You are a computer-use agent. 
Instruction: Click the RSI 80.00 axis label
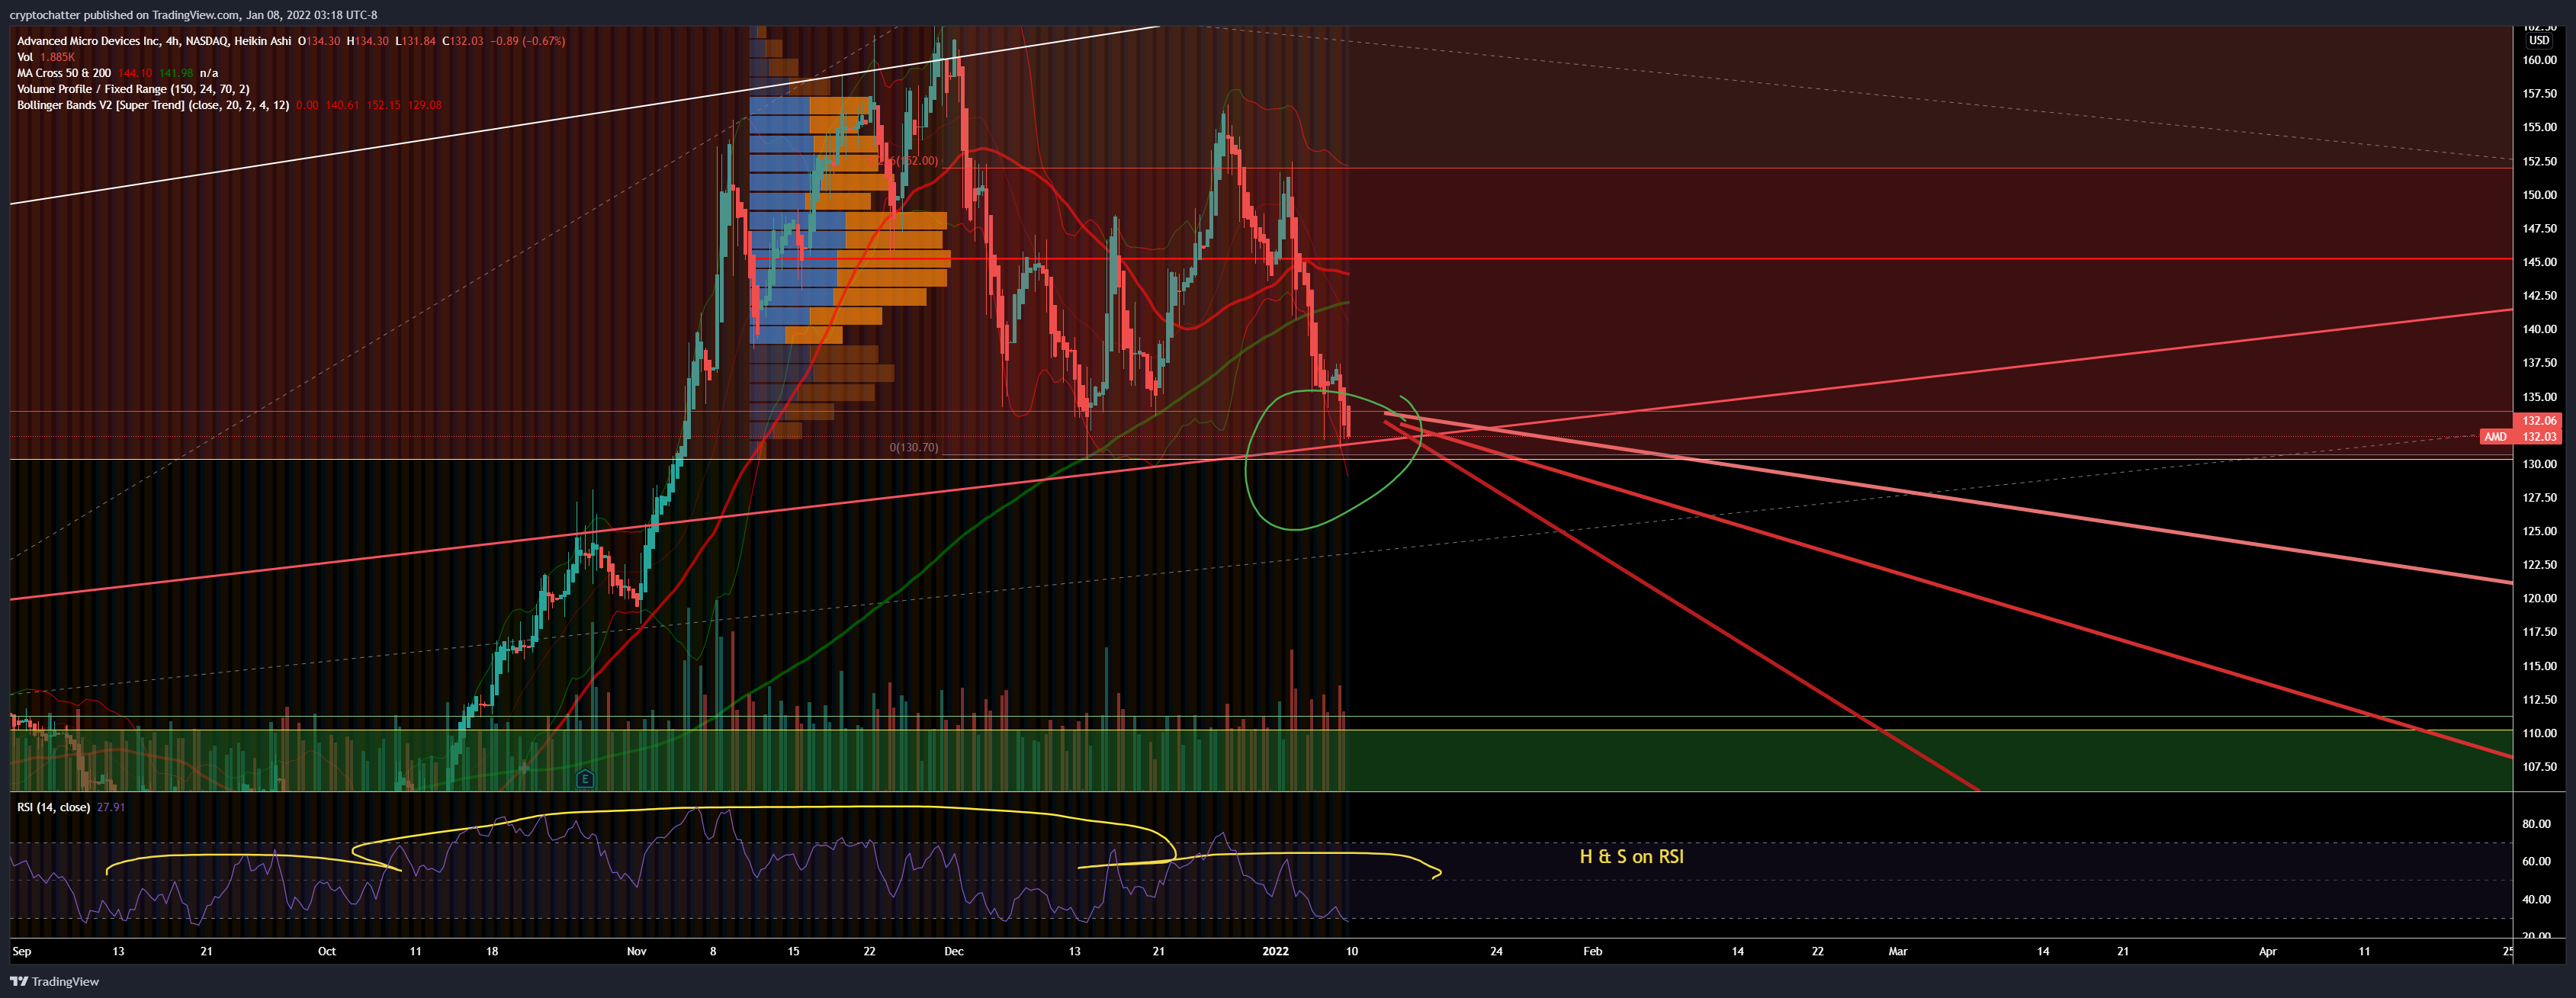tap(2536, 824)
